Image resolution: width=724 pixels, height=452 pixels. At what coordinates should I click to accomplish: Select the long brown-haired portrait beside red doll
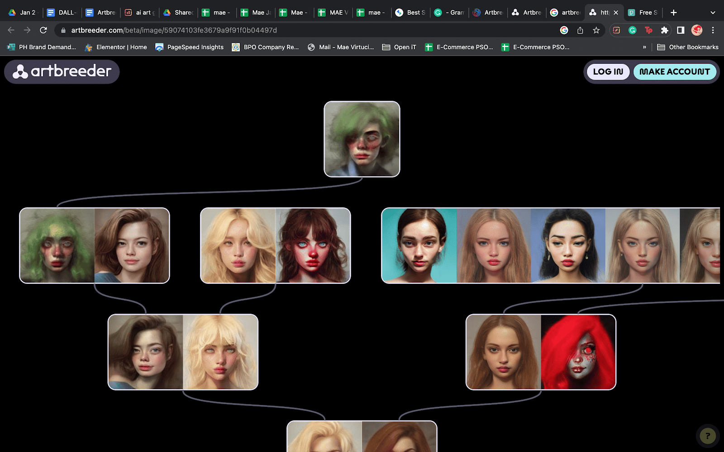[x=504, y=352]
